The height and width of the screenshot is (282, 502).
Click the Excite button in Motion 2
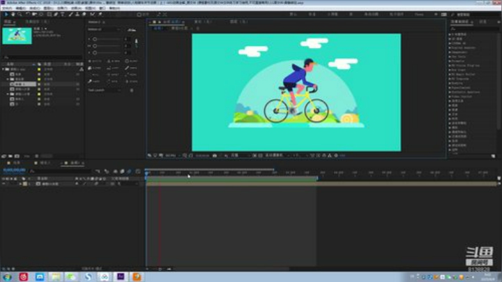[95, 61]
